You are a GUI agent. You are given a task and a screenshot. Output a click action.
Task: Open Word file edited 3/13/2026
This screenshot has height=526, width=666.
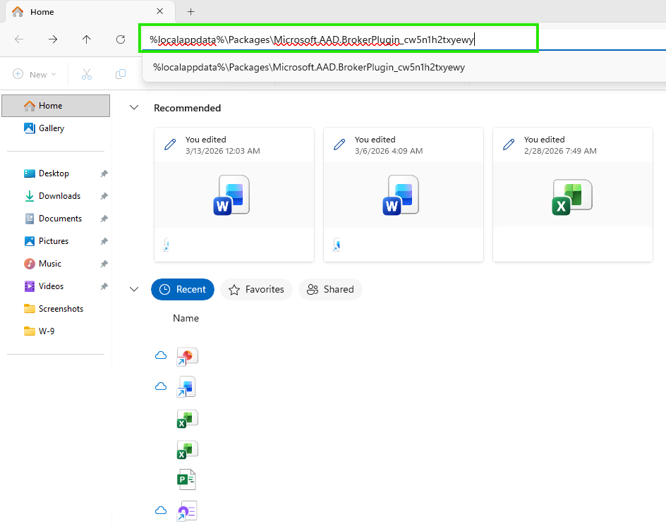234,195
